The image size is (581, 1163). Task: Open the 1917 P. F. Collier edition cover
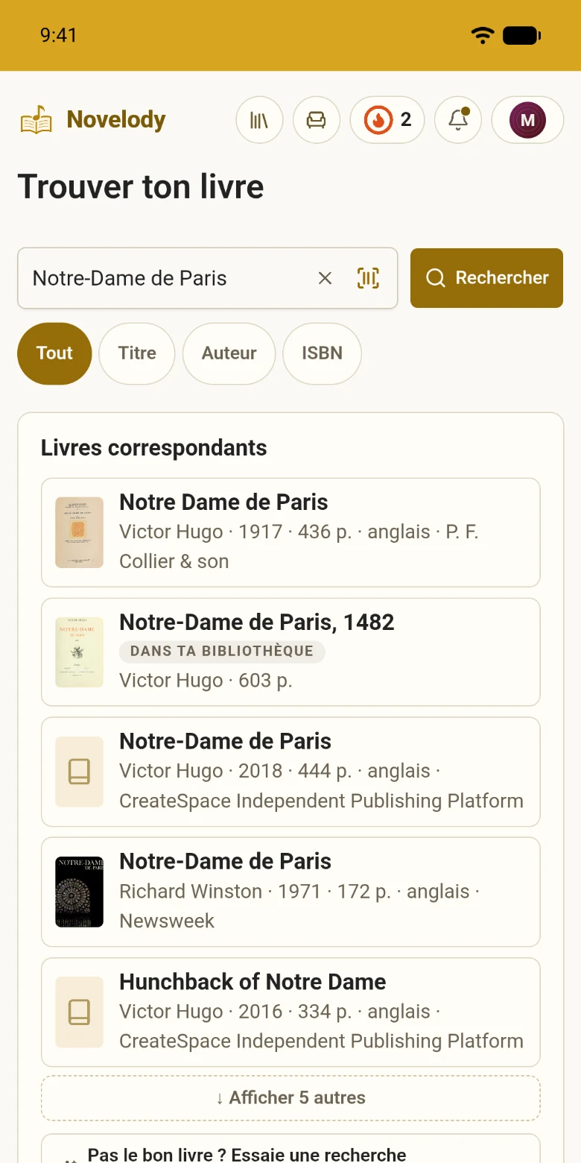79,532
